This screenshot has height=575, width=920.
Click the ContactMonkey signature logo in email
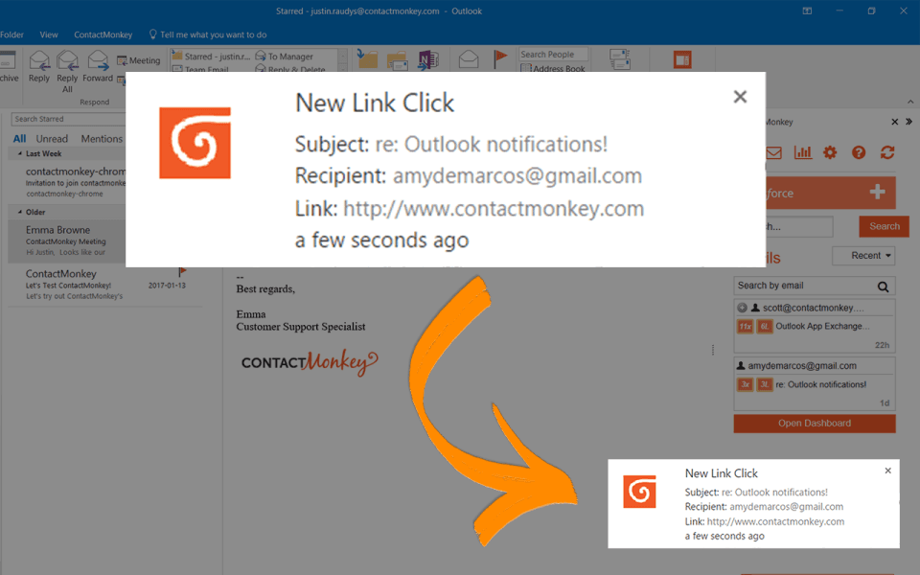(310, 362)
